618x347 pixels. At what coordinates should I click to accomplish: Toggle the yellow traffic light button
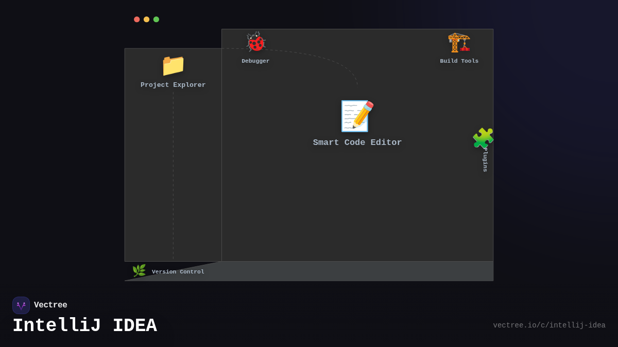point(146,19)
